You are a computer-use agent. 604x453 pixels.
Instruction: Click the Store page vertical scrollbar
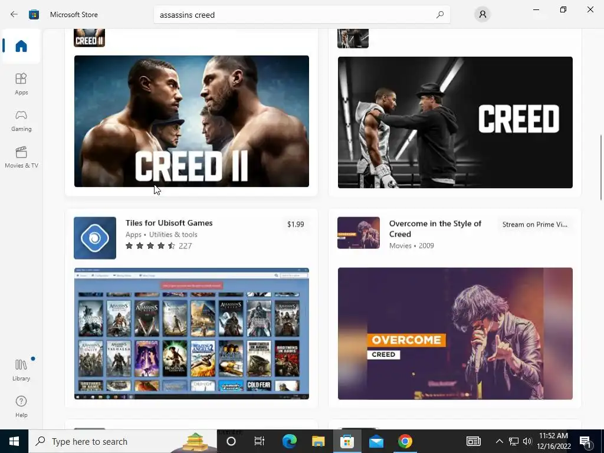tap(600, 167)
